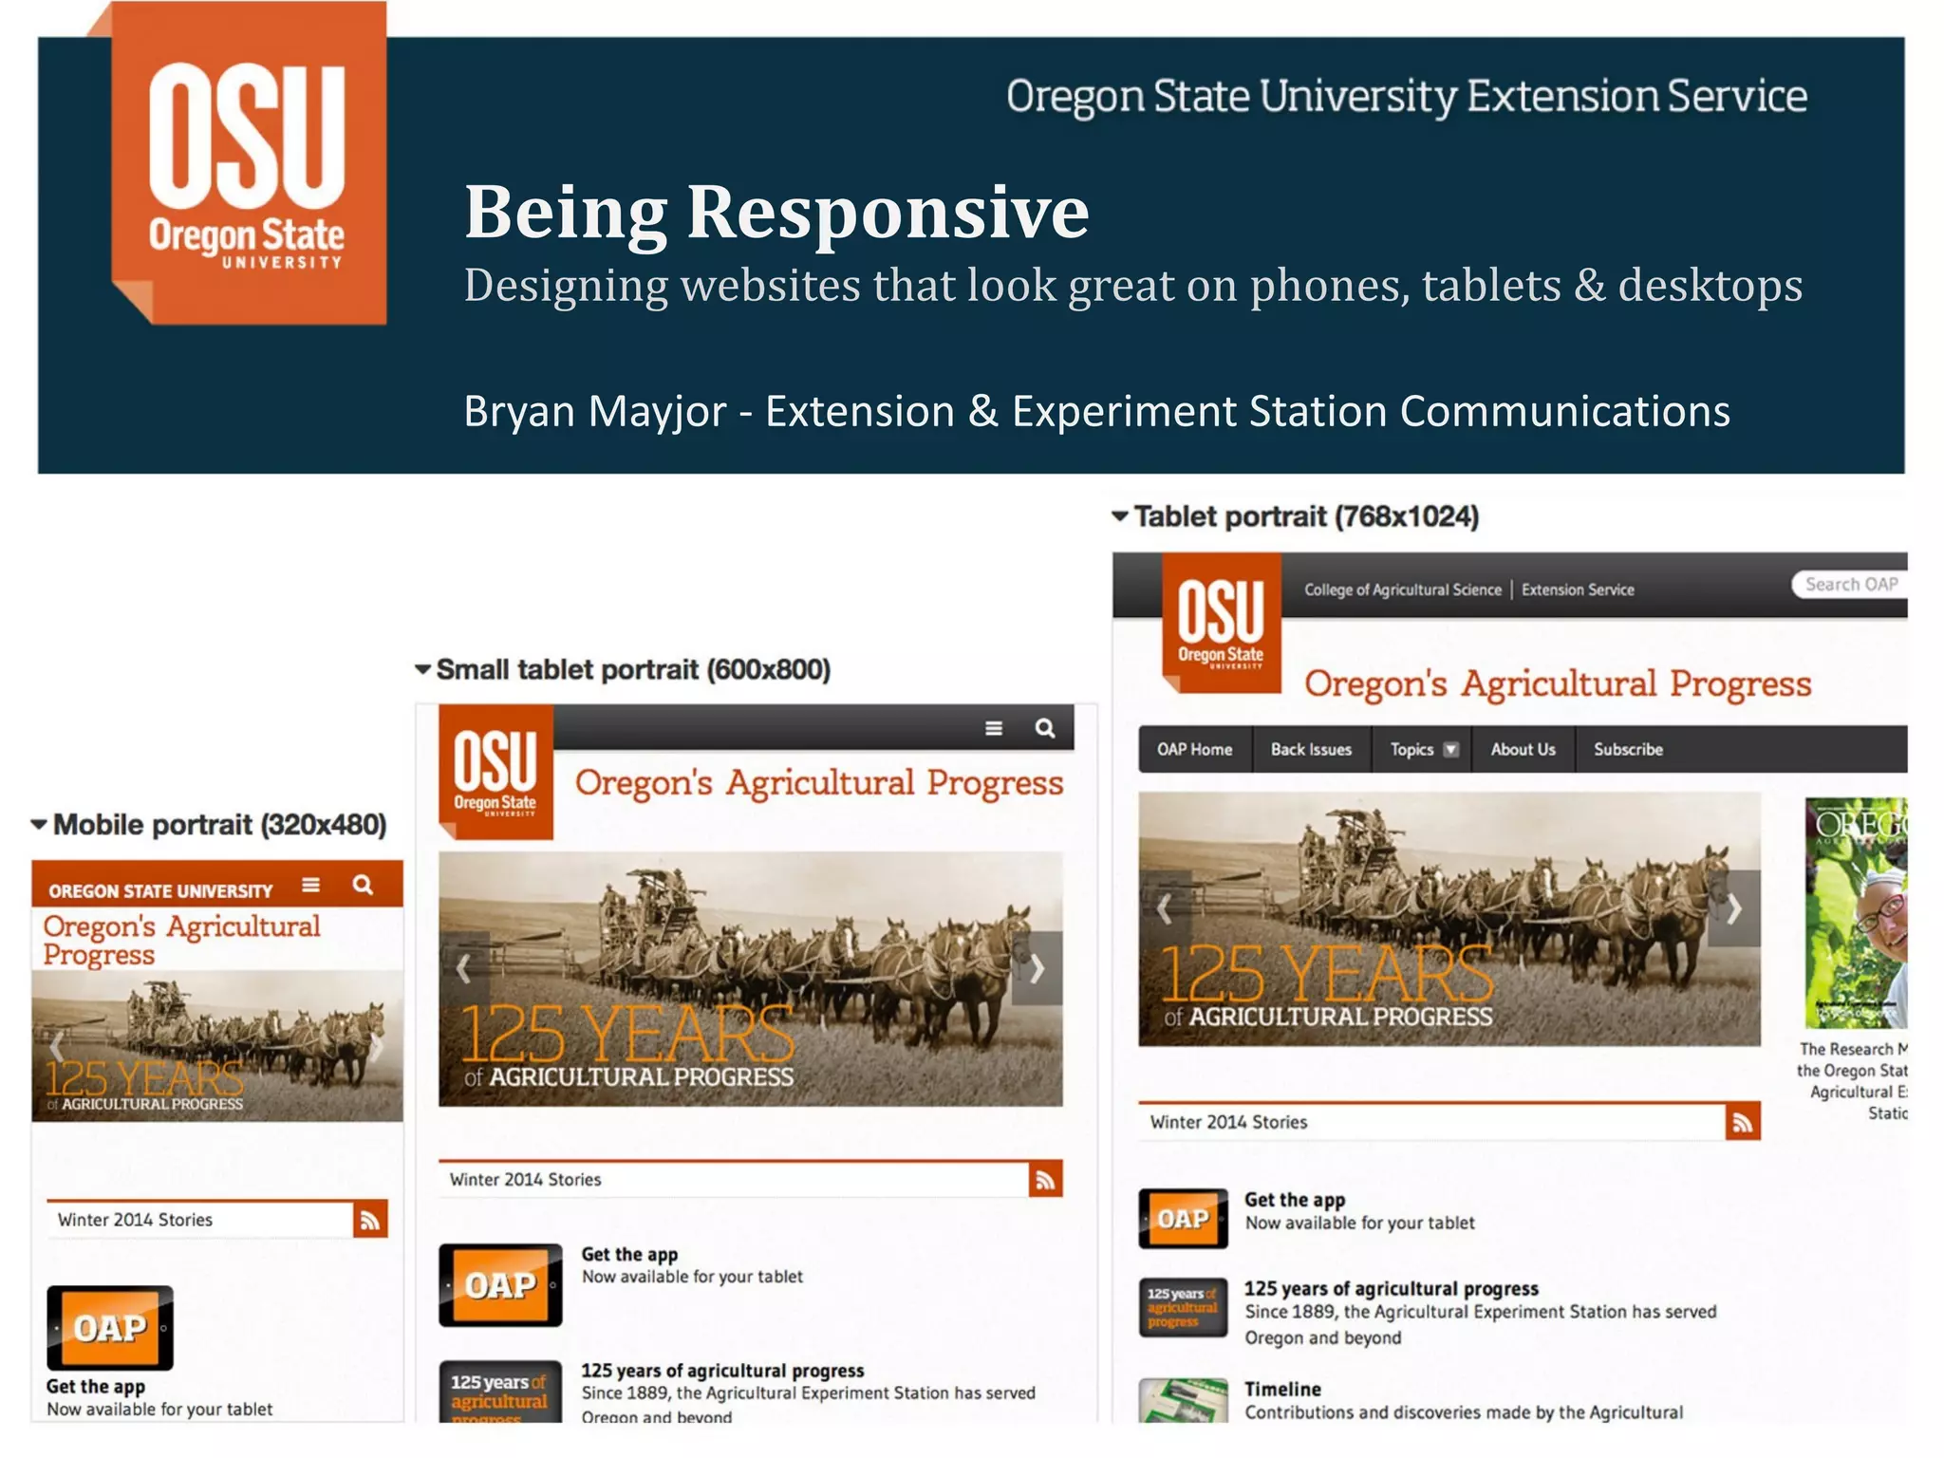Click the hamburger menu icon in mobile view

tap(310, 886)
